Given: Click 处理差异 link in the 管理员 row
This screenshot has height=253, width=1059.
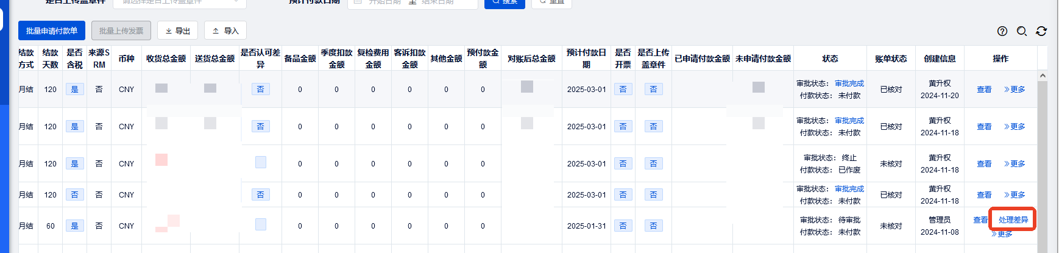Looking at the screenshot, I should (1013, 220).
